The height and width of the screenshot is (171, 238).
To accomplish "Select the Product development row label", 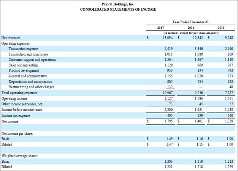I will (24, 71).
